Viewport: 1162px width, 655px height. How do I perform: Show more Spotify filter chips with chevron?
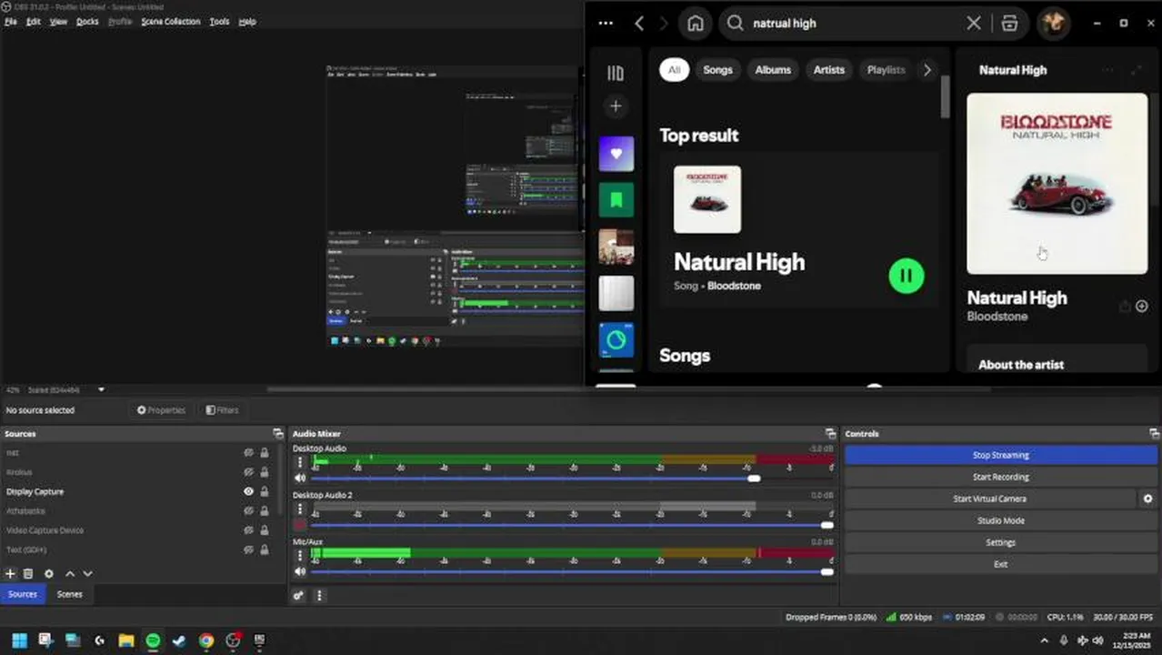click(x=927, y=70)
